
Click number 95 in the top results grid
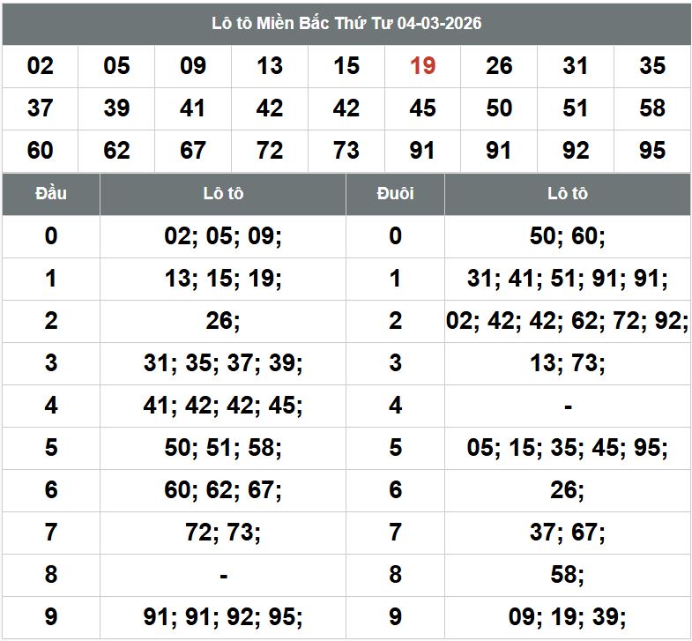click(x=652, y=151)
